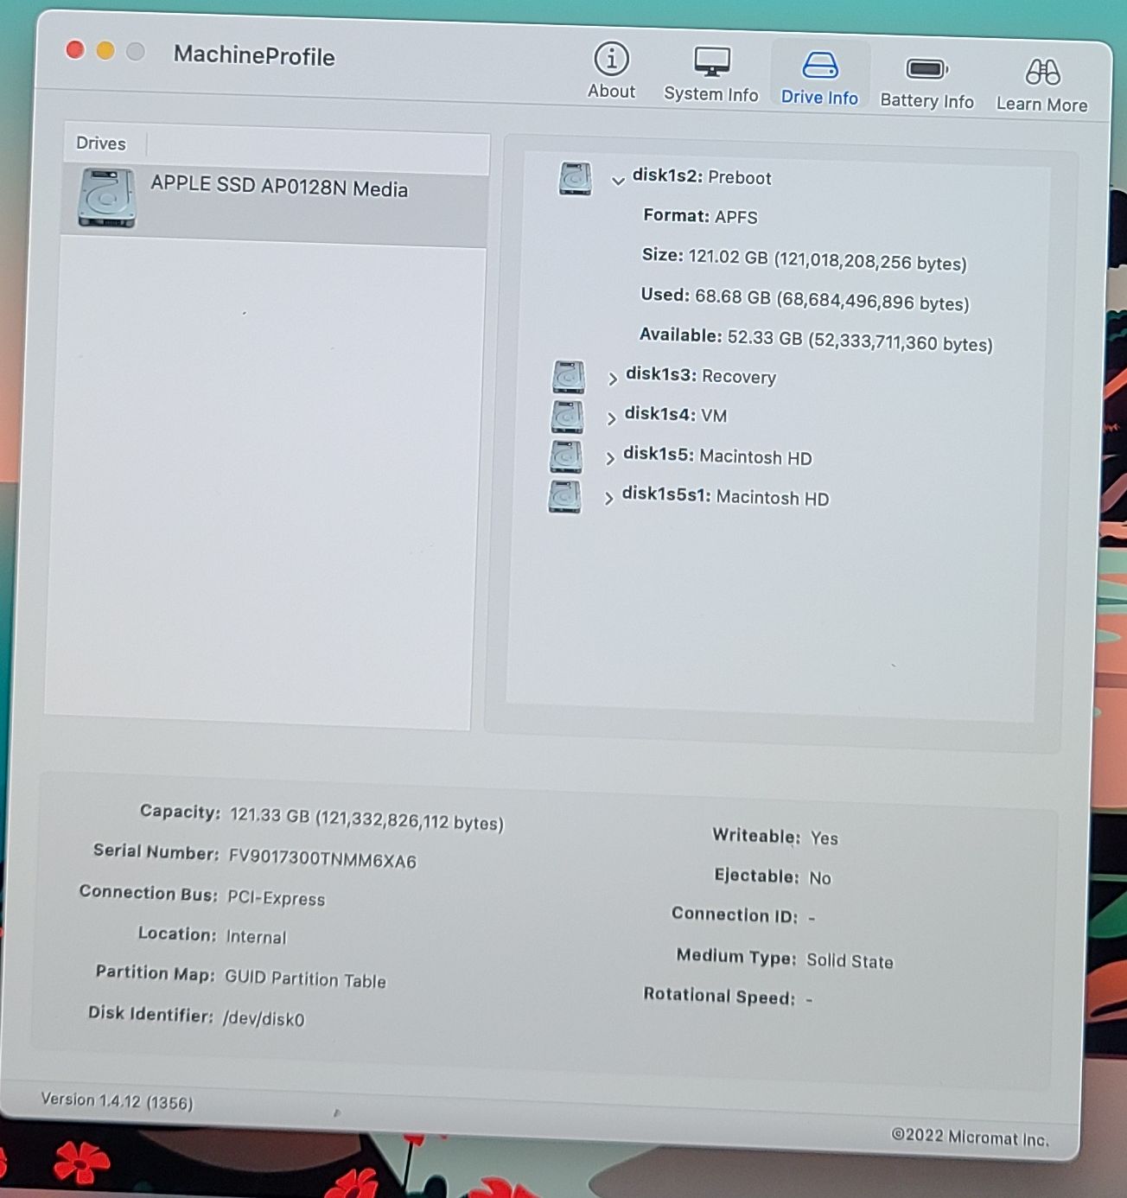Click the System Info monitor icon
The image size is (1127, 1198).
click(711, 62)
